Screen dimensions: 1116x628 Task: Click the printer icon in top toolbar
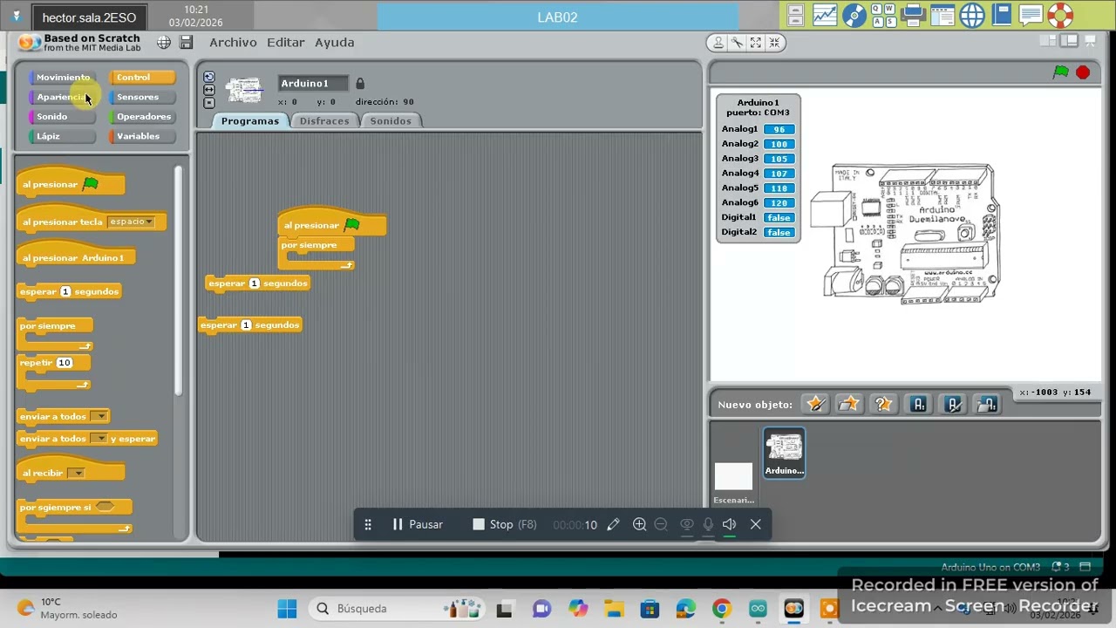913,16
